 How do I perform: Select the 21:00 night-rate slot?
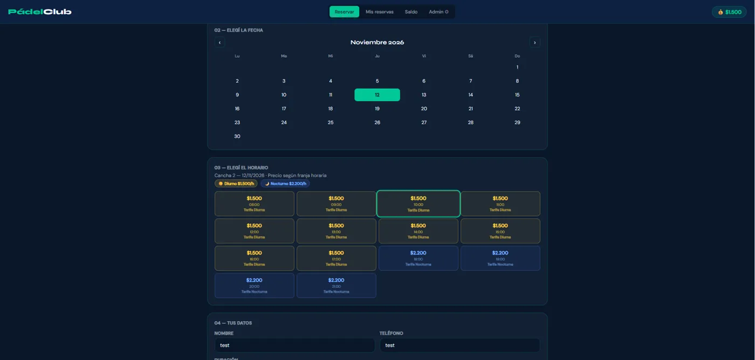click(337, 286)
